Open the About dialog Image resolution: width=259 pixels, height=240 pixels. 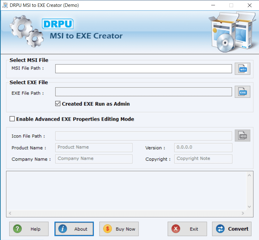(74, 229)
